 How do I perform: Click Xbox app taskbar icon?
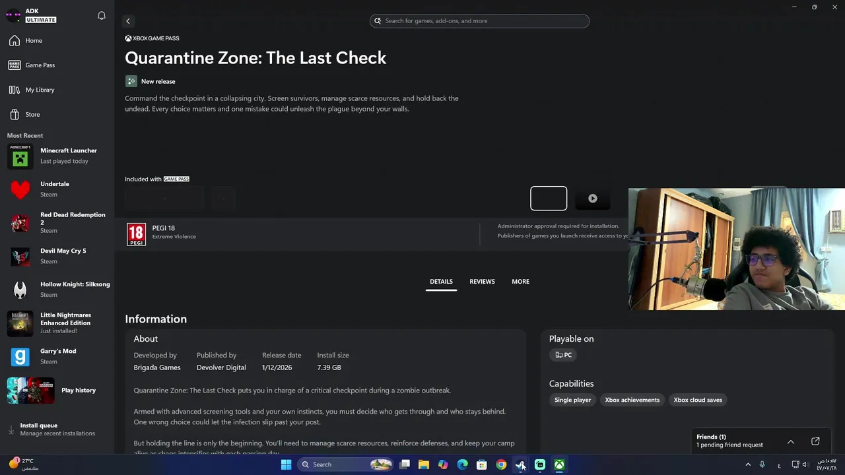coord(559,464)
